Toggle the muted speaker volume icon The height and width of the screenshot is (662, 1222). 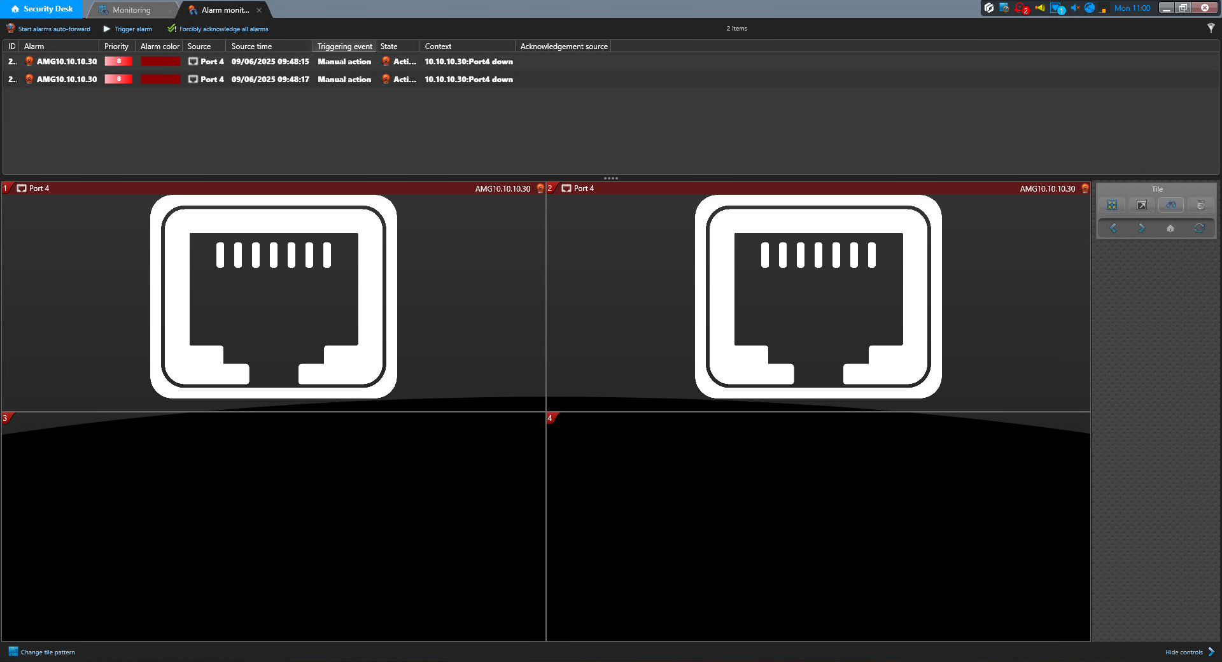pyautogui.click(x=1074, y=8)
